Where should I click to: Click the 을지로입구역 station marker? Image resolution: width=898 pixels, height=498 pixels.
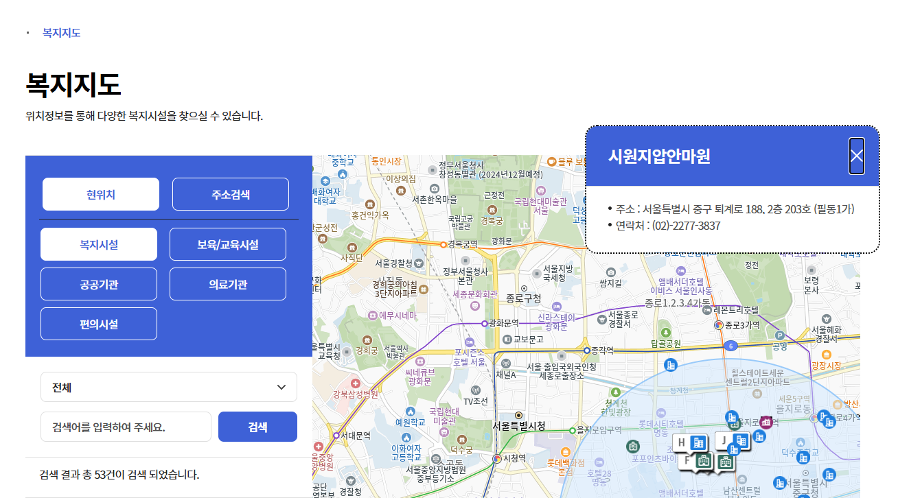tap(572, 430)
